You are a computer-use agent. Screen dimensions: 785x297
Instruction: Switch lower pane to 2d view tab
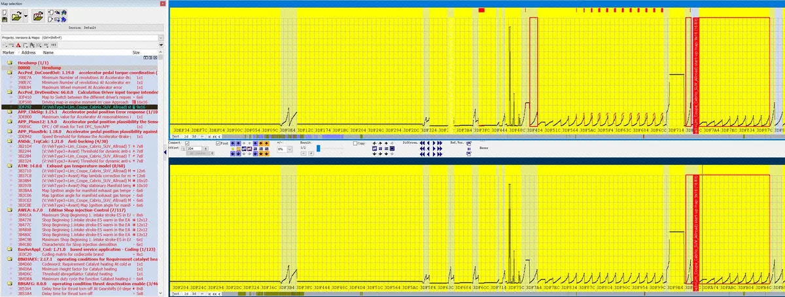click(186, 294)
